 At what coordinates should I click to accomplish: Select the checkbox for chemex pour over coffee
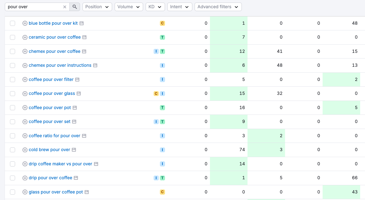(x=12, y=51)
